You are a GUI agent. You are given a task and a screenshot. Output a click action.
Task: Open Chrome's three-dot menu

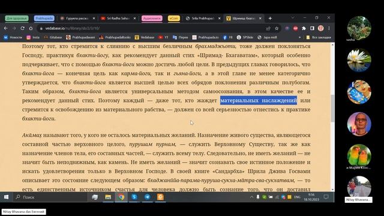329,28
